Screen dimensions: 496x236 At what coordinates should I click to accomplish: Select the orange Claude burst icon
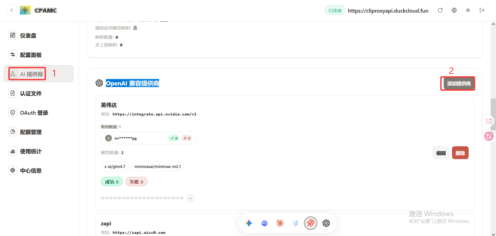(x=280, y=223)
